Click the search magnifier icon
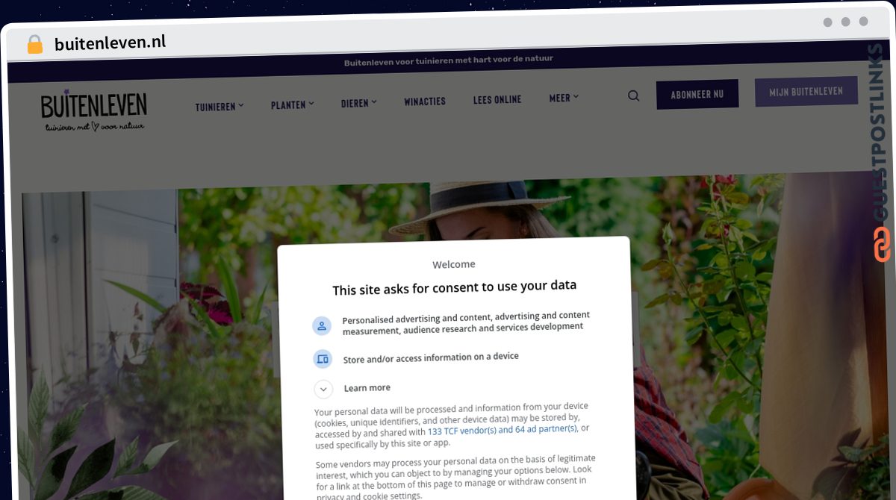 pyautogui.click(x=633, y=96)
